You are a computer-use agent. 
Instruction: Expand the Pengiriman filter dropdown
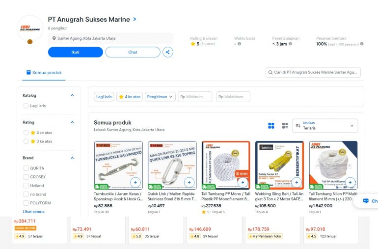click(161, 97)
